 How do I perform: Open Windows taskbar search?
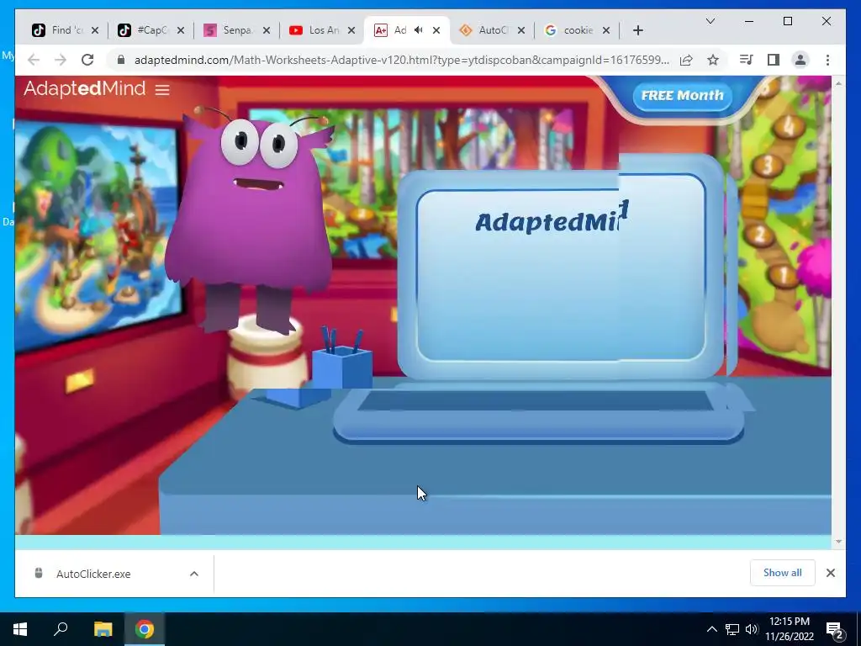click(x=61, y=629)
